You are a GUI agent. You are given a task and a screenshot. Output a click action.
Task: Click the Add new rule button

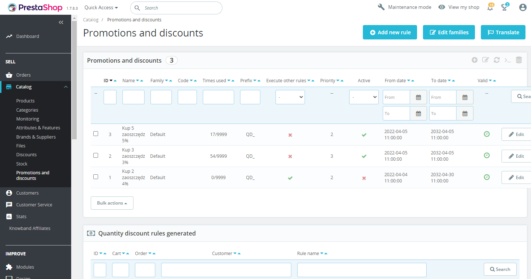pyautogui.click(x=390, y=32)
